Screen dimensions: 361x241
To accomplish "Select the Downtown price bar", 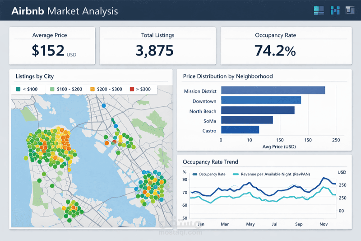I will click(x=261, y=100).
